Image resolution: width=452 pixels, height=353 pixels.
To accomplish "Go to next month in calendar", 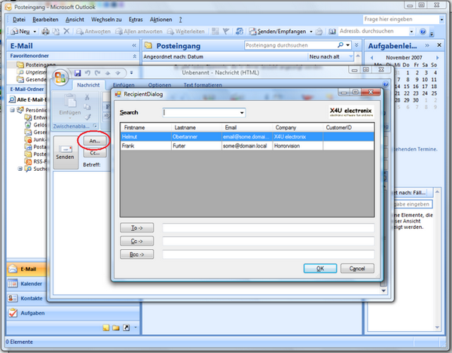I will click(438, 58).
